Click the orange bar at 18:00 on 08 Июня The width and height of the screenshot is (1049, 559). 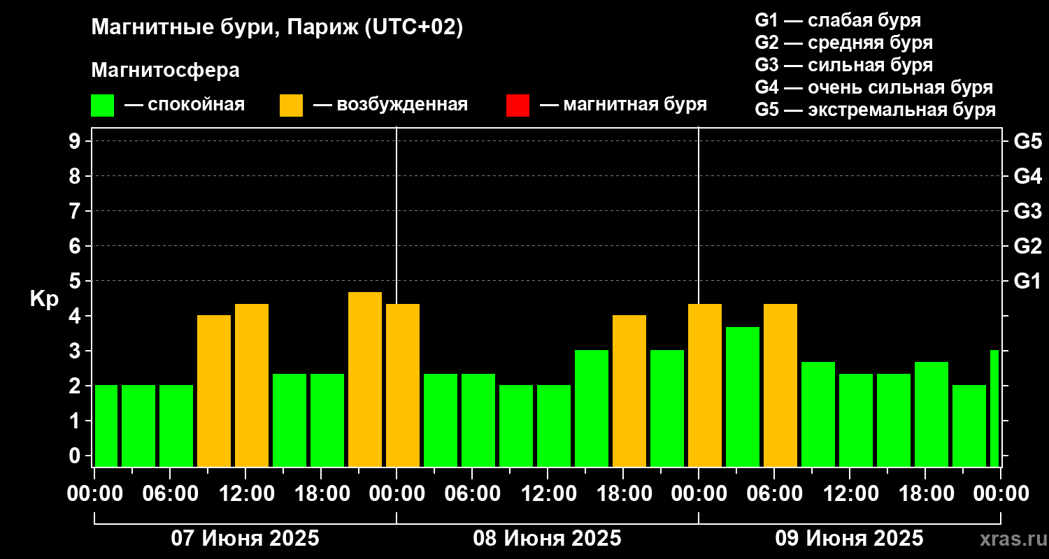point(629,391)
